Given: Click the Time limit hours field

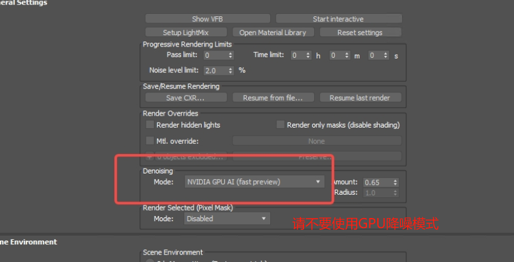Looking at the screenshot, I should pyautogui.click(x=297, y=55).
